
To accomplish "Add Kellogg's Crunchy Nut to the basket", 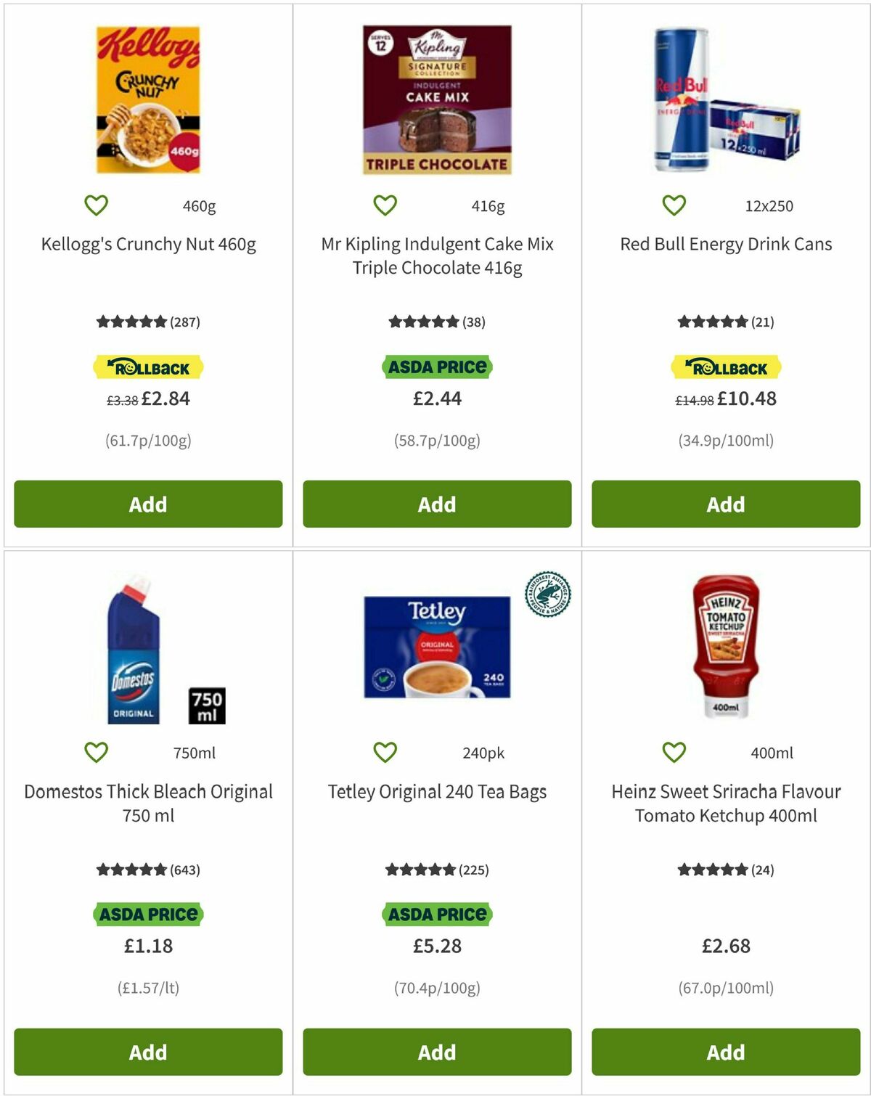I will click(147, 504).
